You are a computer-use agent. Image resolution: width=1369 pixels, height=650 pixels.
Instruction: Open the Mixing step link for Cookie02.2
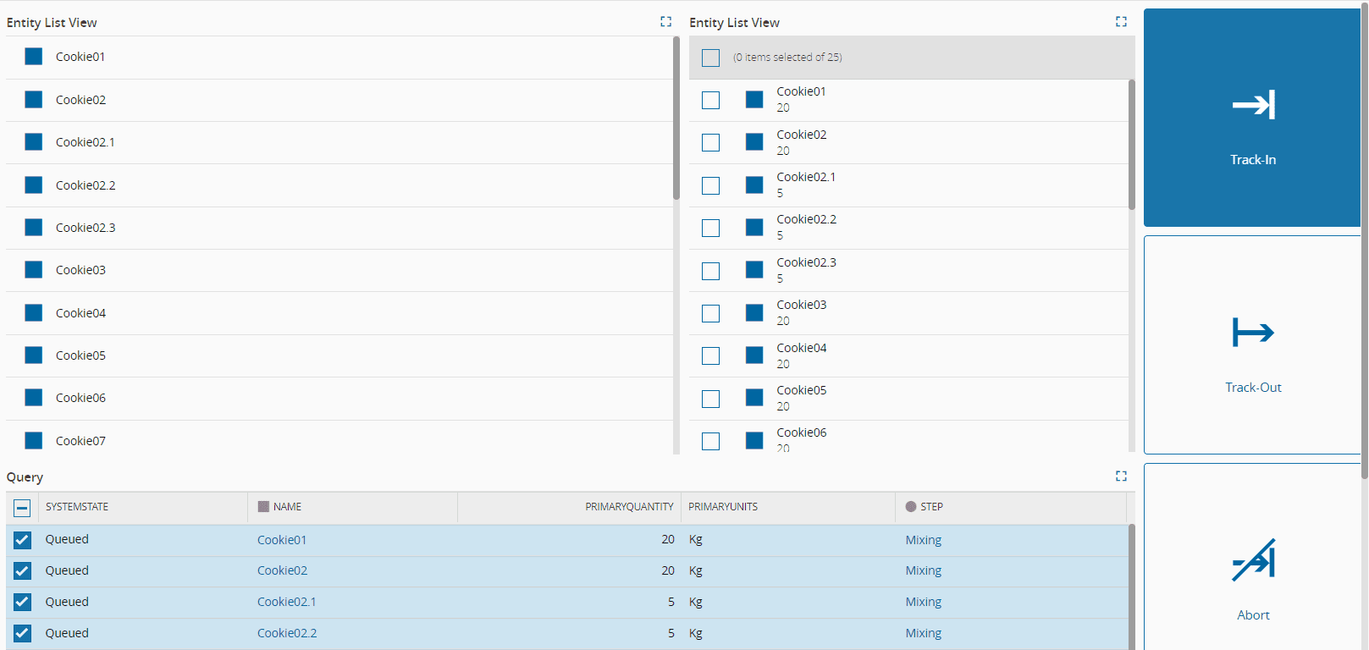point(923,633)
